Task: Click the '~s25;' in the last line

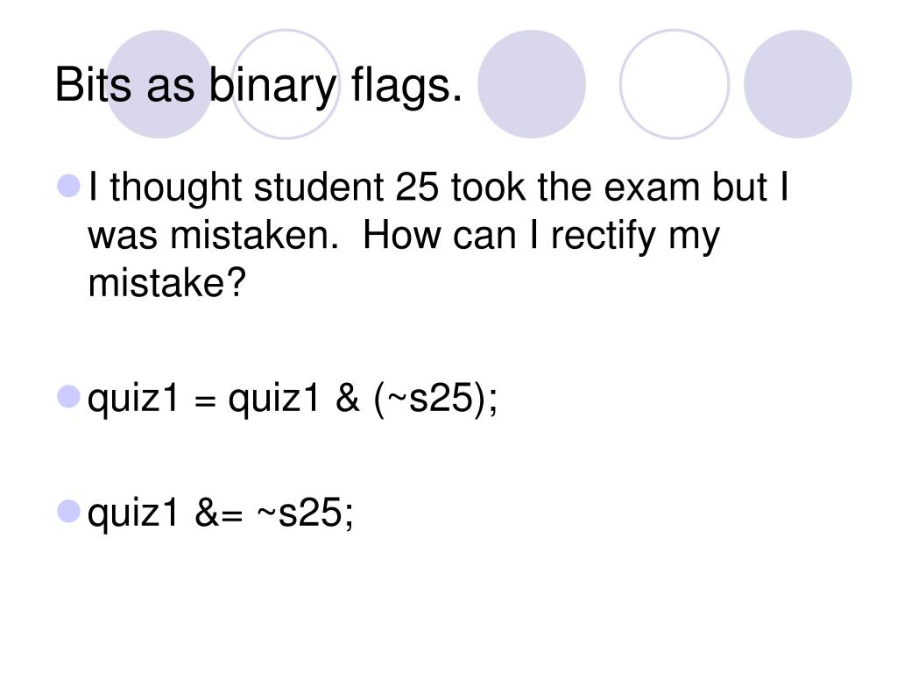Action: tap(305, 513)
